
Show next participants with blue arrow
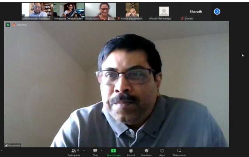(217, 12)
